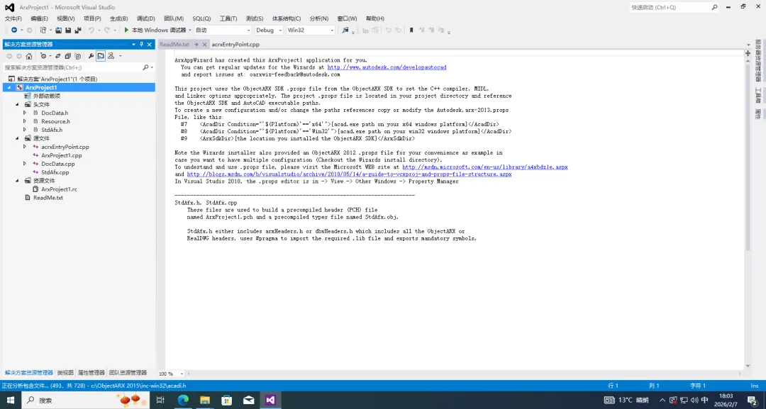Click the Class Diagram view icon
This screenshot has height=409, width=766.
click(111, 56)
